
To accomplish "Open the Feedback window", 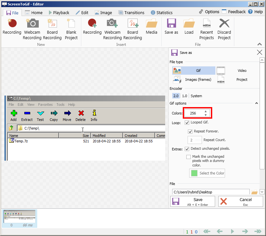I will (x=234, y=12).
